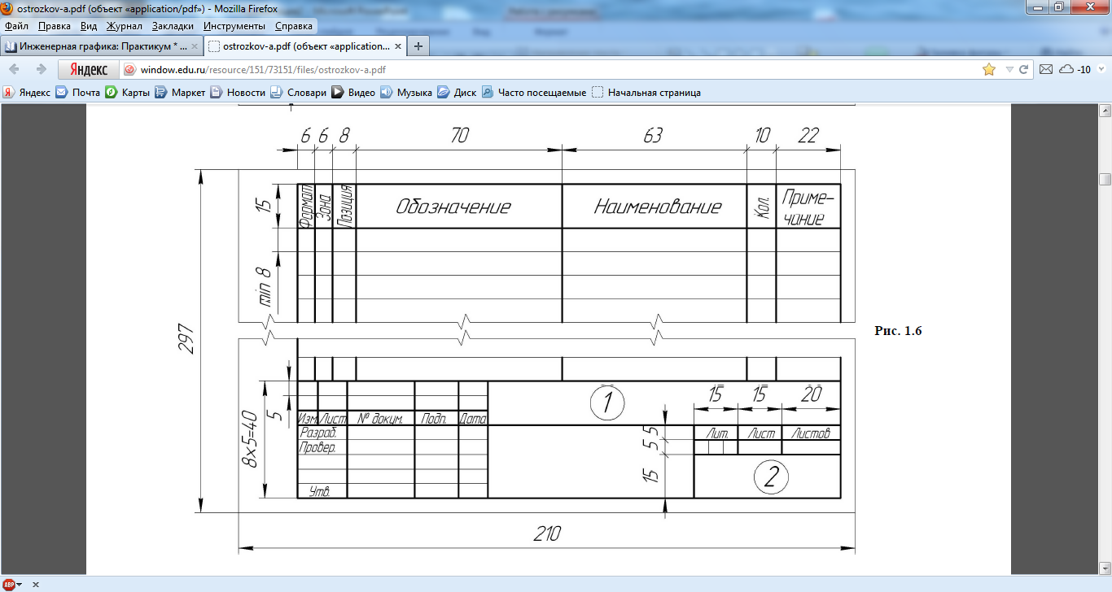1112x592 pixels.
Task: Click the '№ докум.' cell in title block
Action: click(x=380, y=419)
